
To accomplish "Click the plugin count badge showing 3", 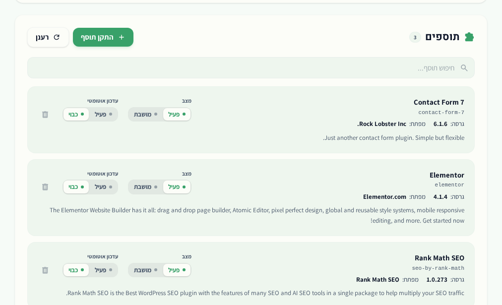I will (x=415, y=38).
